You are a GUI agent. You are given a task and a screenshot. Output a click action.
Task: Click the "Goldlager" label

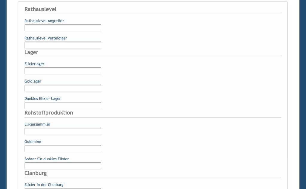33,81
